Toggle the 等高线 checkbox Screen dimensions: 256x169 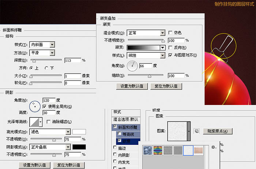pos(120,134)
